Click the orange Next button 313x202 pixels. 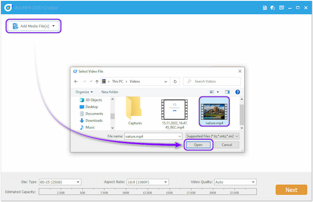tap(292, 190)
